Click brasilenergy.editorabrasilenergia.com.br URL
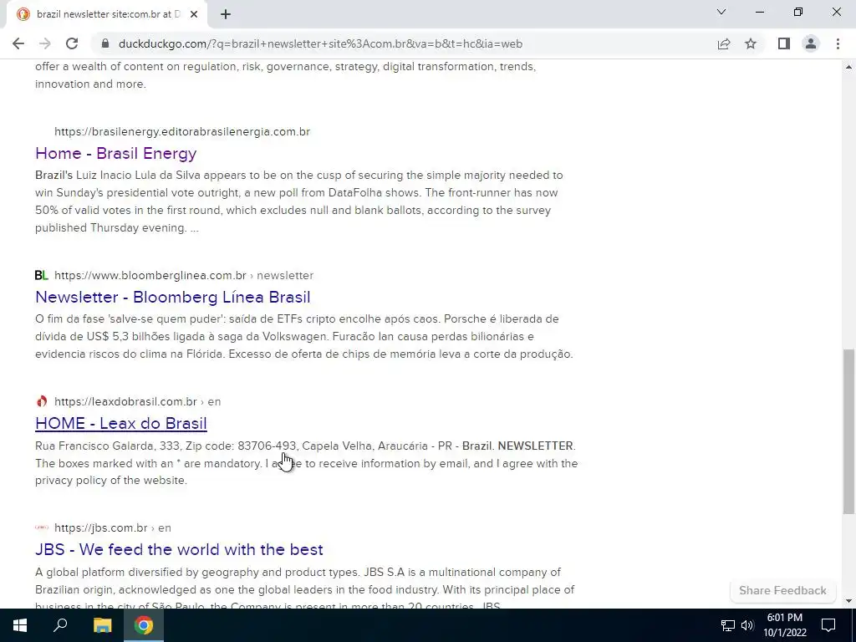Viewport: 856px width, 642px height. (x=182, y=131)
